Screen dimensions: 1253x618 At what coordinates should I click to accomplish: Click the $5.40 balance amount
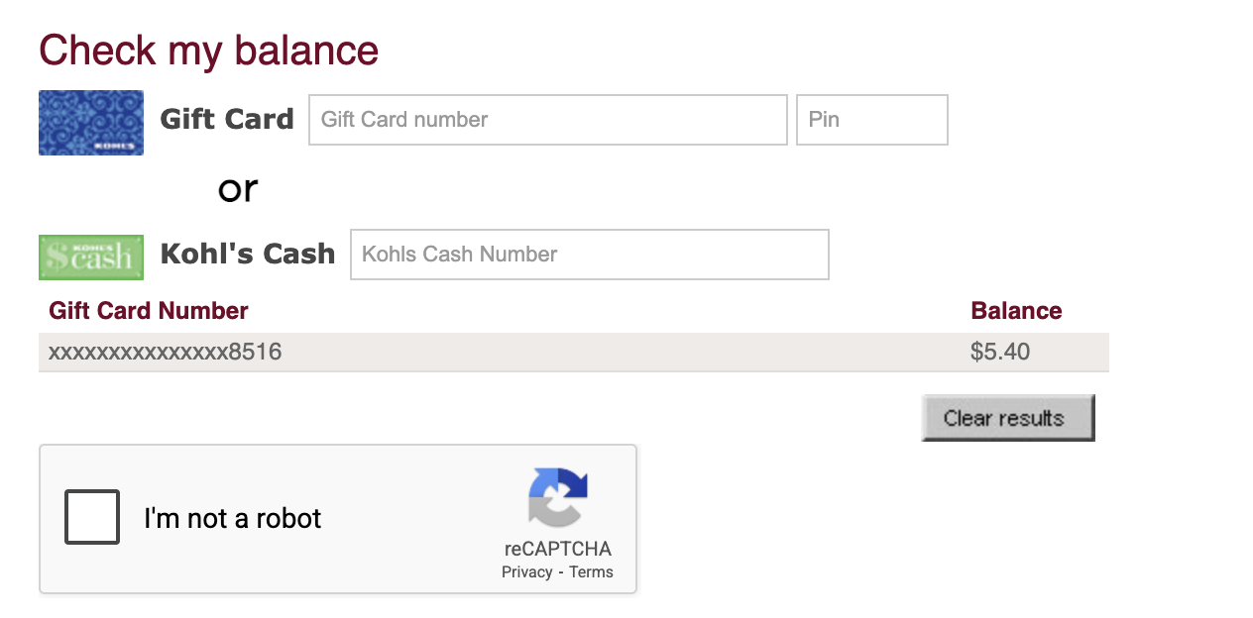[1000, 352]
